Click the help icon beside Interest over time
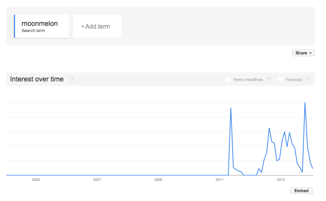 click(x=72, y=79)
